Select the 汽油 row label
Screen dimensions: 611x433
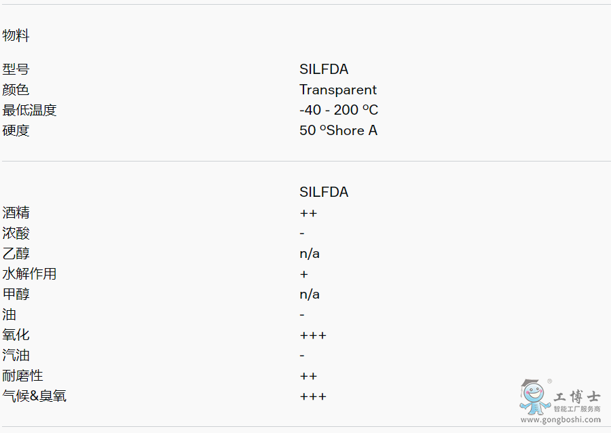pos(16,356)
